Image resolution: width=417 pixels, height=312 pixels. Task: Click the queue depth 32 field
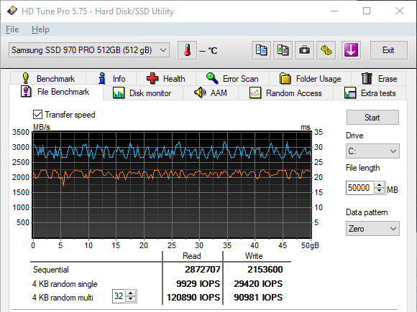[x=119, y=296]
